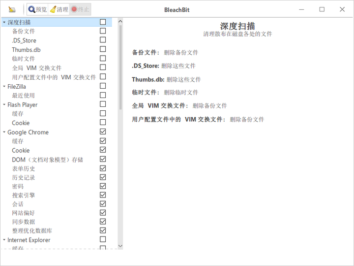Select the 临时文件 tree item

coord(24,59)
